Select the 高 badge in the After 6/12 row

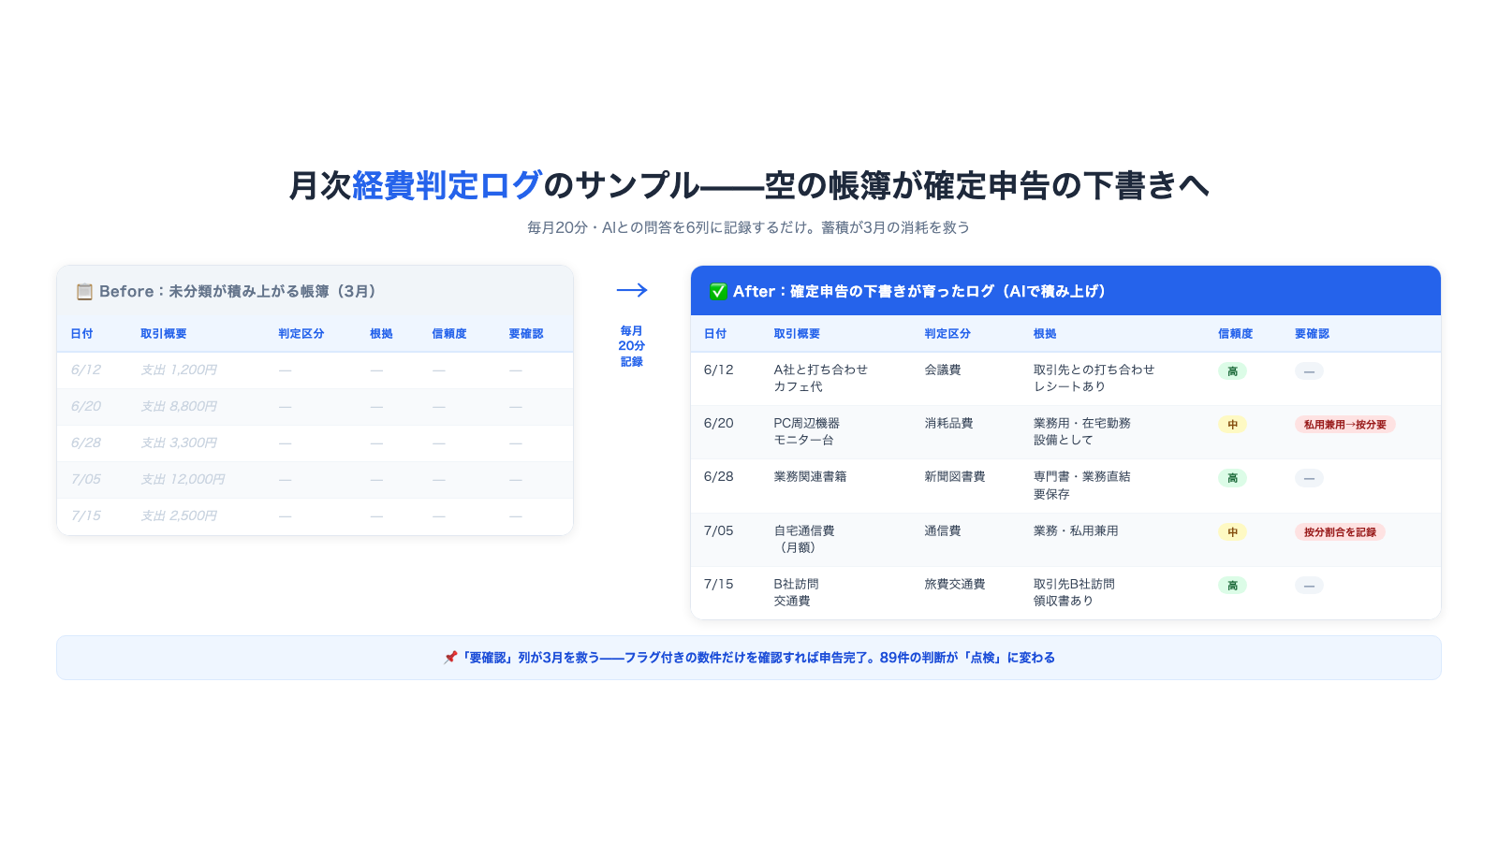click(1232, 371)
